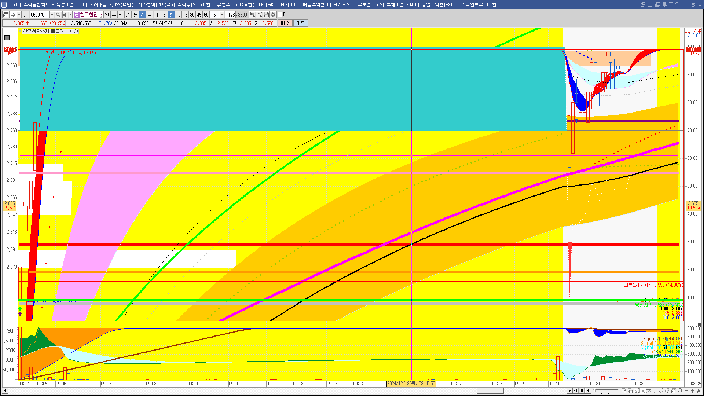Click the data table grid icon at chart left
704x396 pixels.
coord(7,38)
